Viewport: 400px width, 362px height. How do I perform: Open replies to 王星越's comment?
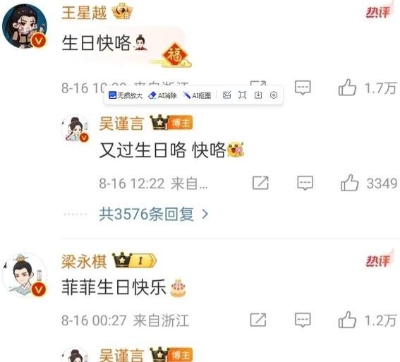(x=303, y=88)
